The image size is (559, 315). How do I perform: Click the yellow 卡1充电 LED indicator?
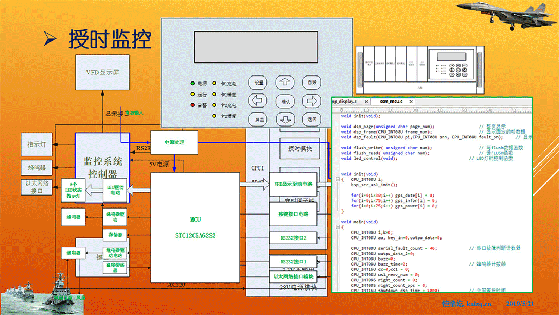[215, 84]
